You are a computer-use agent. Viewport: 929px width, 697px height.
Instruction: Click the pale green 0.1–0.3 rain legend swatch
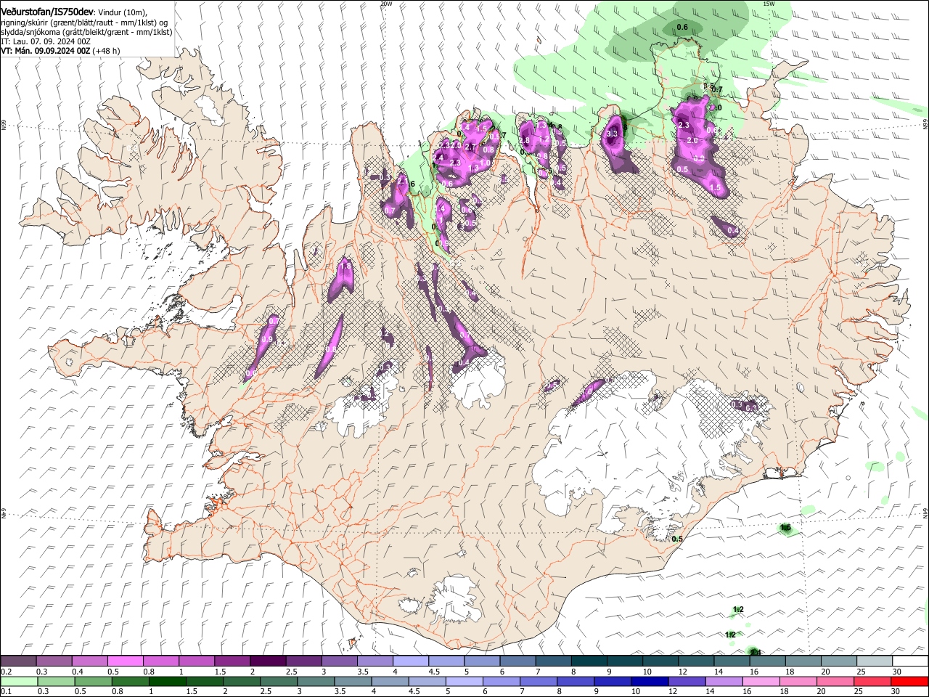[x=19, y=681]
